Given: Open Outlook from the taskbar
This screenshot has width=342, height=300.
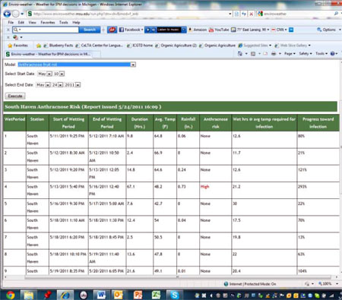Looking at the screenshot, I should coord(118,295).
